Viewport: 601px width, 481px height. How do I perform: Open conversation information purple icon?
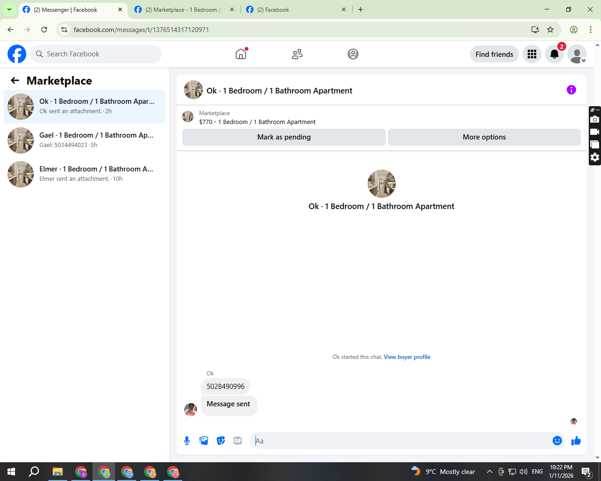(x=571, y=90)
